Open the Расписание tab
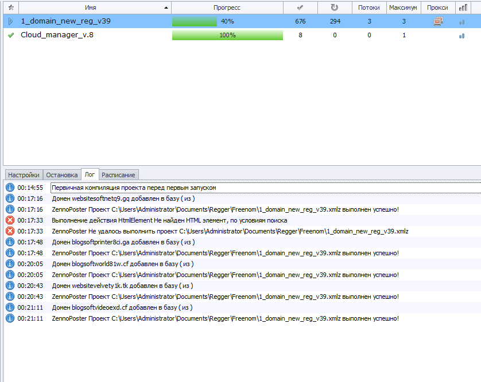The width and height of the screenshot is (481, 382). coord(118,175)
